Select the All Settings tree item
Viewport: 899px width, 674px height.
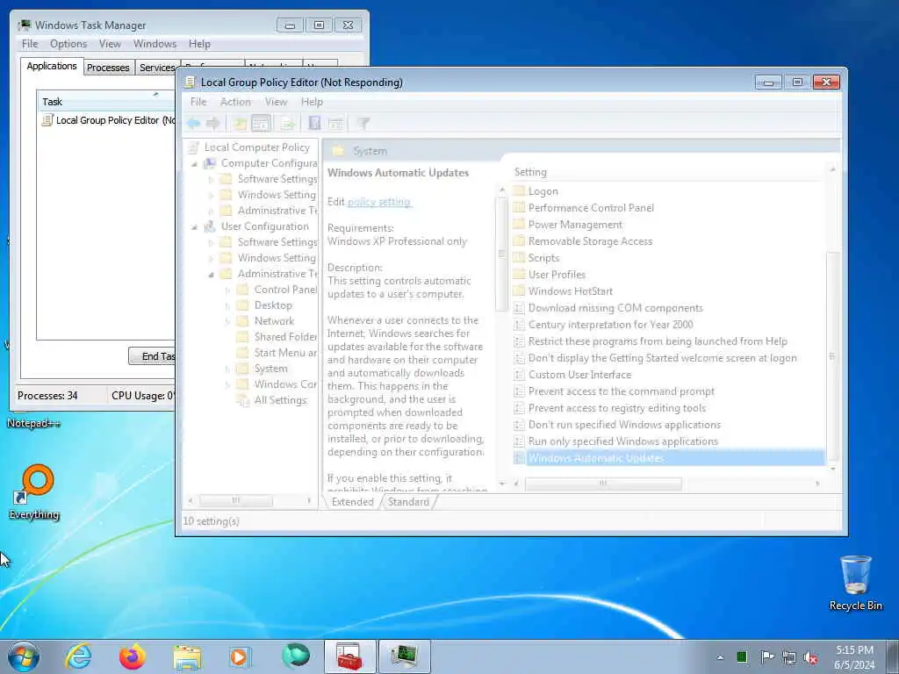[x=280, y=400]
